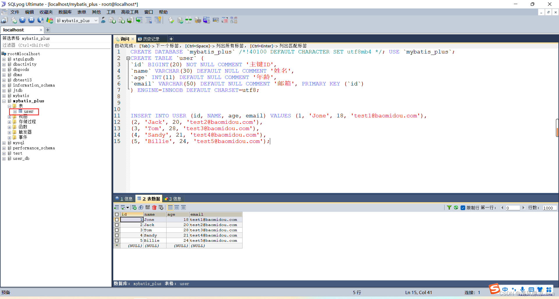Open the 帮助 menu
Image resolution: width=559 pixels, height=299 pixels.
click(x=163, y=12)
